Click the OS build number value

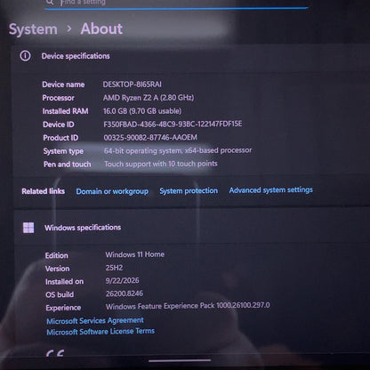click(x=125, y=294)
